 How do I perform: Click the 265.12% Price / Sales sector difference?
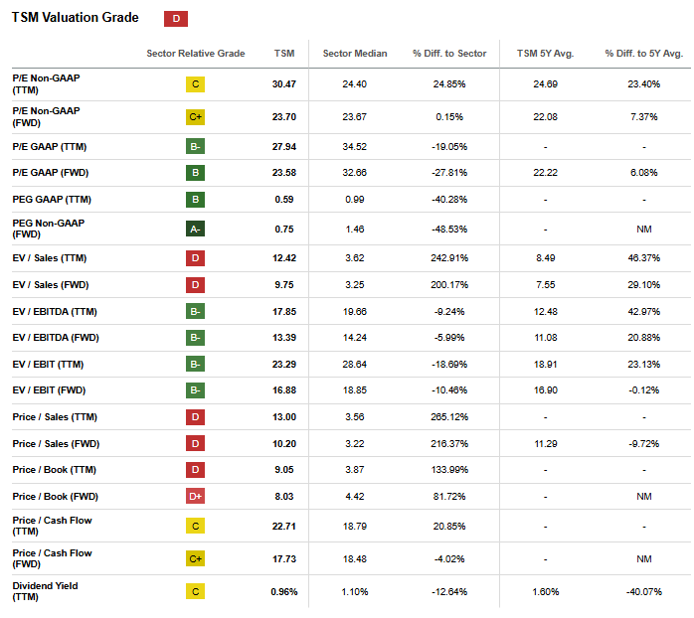(449, 416)
